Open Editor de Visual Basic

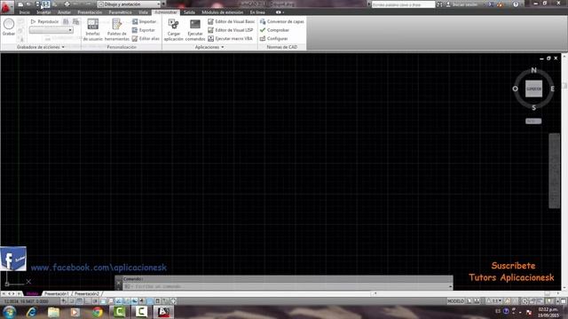[231, 21]
